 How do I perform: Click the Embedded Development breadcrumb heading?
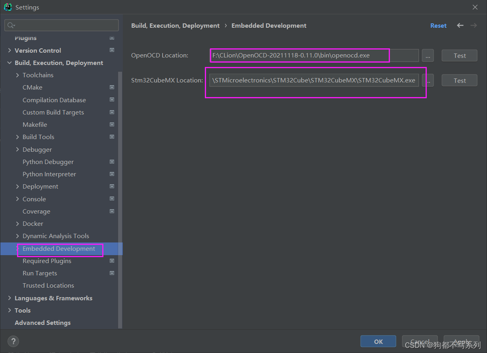pos(269,25)
